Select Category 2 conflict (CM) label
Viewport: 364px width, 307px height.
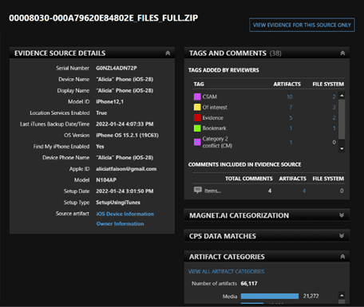(x=217, y=142)
